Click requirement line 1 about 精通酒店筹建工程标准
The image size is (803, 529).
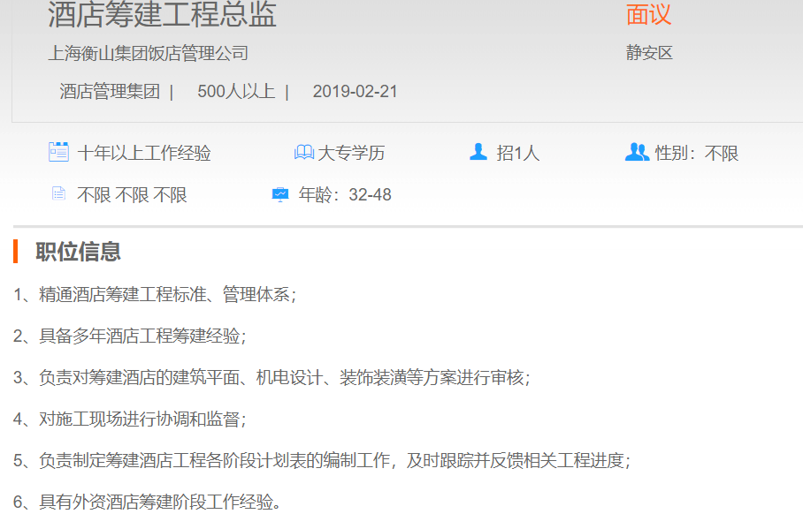click(155, 294)
